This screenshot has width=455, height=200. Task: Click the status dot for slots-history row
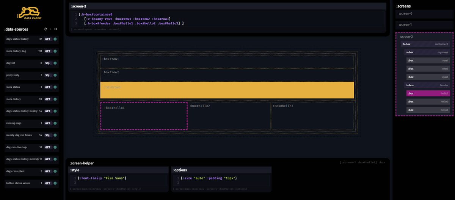pos(55,99)
